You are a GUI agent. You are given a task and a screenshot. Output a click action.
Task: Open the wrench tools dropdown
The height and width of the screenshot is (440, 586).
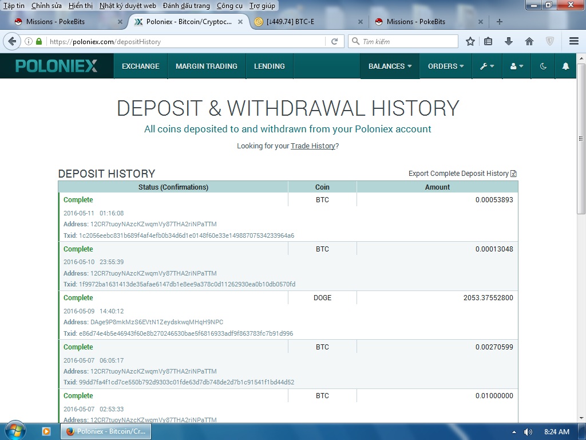pyautogui.click(x=487, y=66)
